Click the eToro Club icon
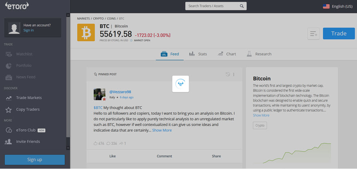357x169 pixels. [x=9, y=130]
